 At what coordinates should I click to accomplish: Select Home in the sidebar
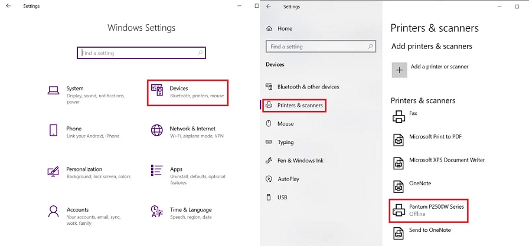pos(285,29)
